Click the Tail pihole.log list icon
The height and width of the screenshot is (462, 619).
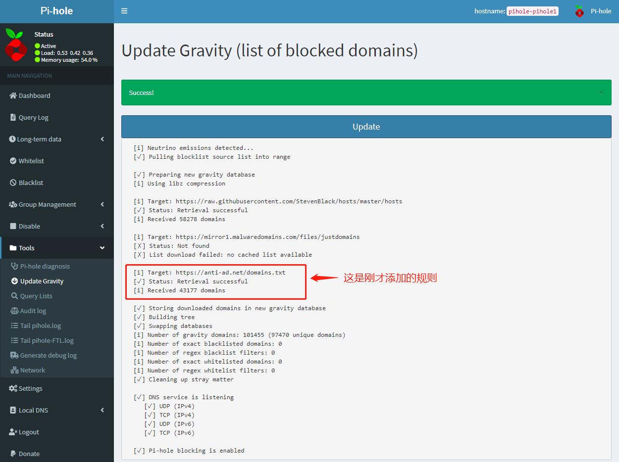coord(14,325)
